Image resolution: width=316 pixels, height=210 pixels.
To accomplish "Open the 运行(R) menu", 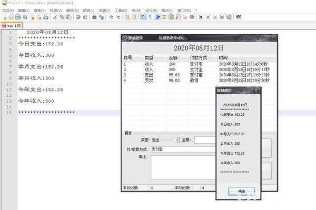I will tap(151, 11).
